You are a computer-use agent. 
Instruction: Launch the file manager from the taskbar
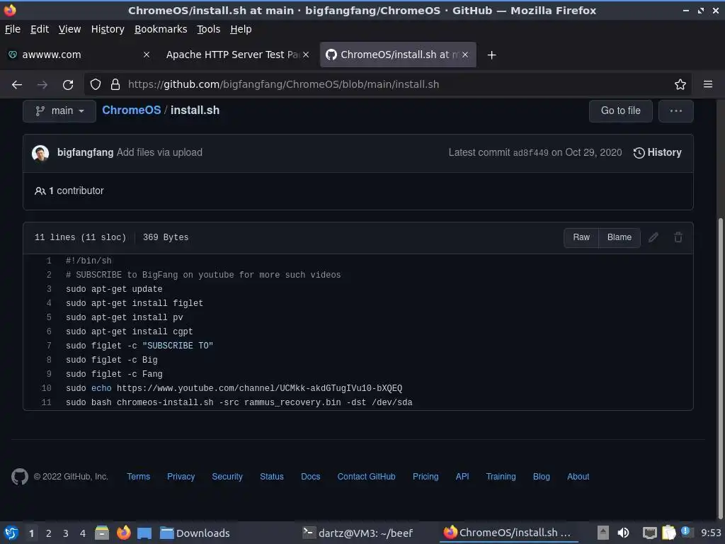click(102, 533)
